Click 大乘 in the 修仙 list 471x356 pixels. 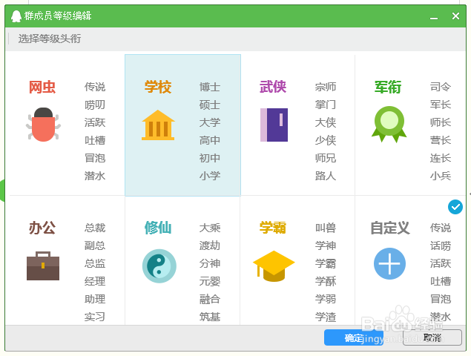pyautogui.click(x=210, y=228)
